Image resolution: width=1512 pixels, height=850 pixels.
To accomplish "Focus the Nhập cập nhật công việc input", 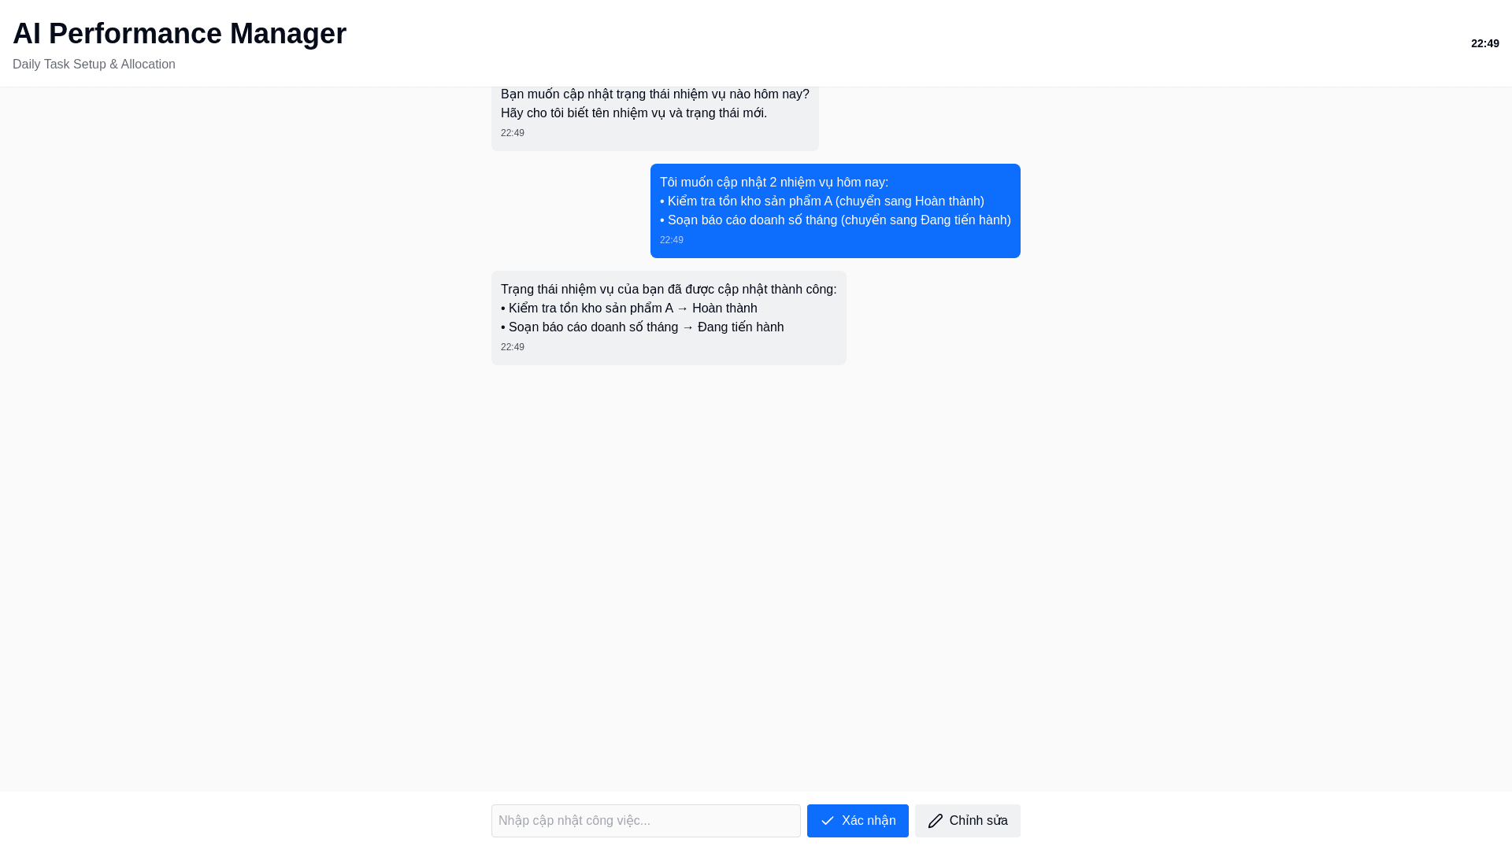I will point(646,821).
